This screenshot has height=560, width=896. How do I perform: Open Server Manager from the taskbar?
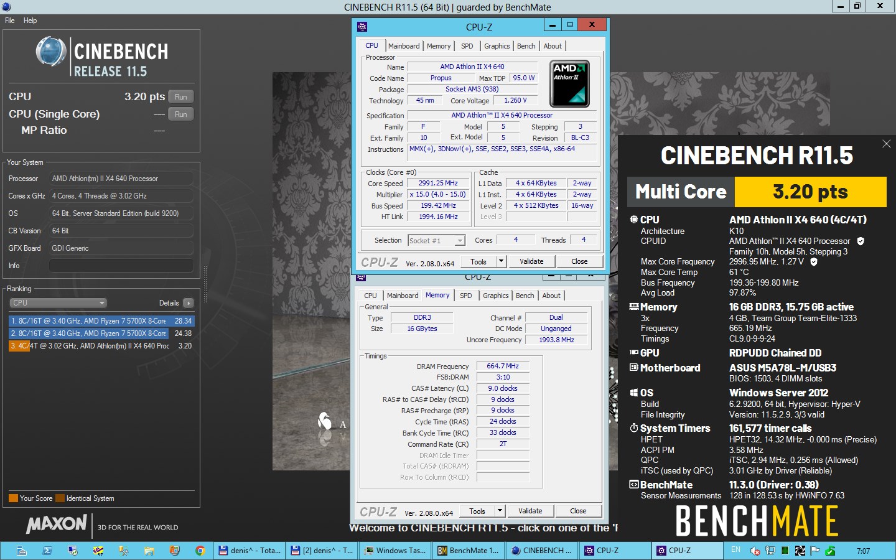(22, 551)
